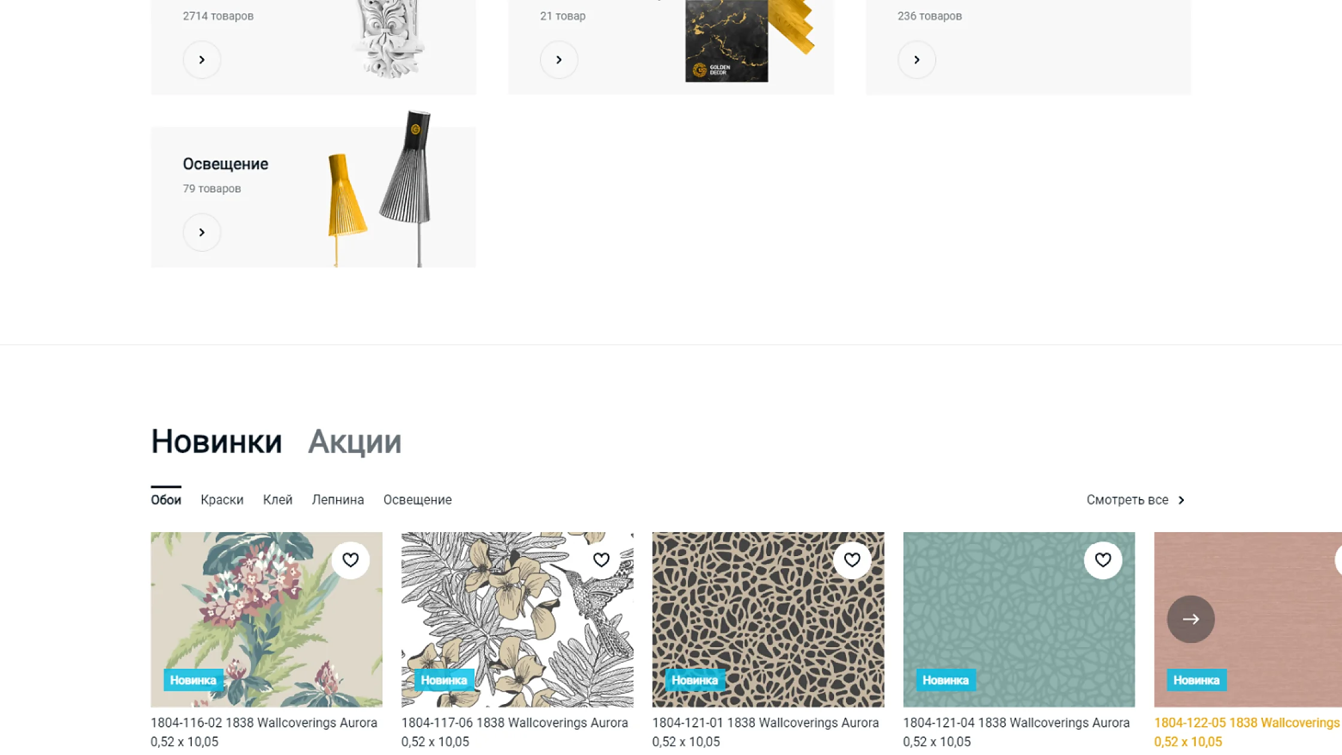
Task: Open Смотреть все link
Action: click(1128, 500)
